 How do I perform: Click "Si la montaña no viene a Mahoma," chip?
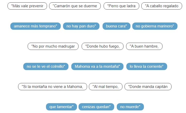click(52, 87)
